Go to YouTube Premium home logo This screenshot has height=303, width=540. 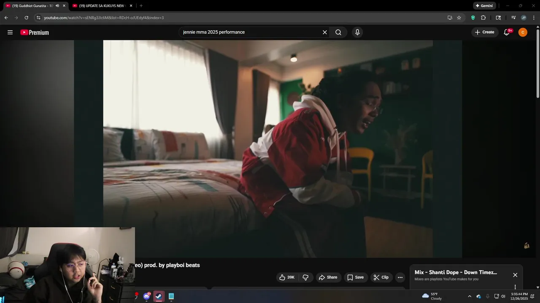coord(35,32)
